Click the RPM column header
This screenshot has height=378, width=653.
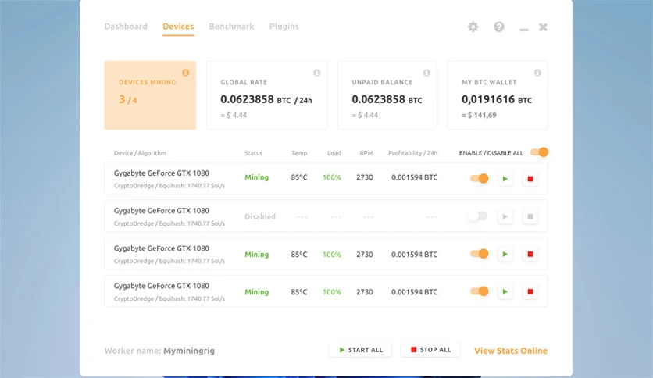(x=366, y=153)
